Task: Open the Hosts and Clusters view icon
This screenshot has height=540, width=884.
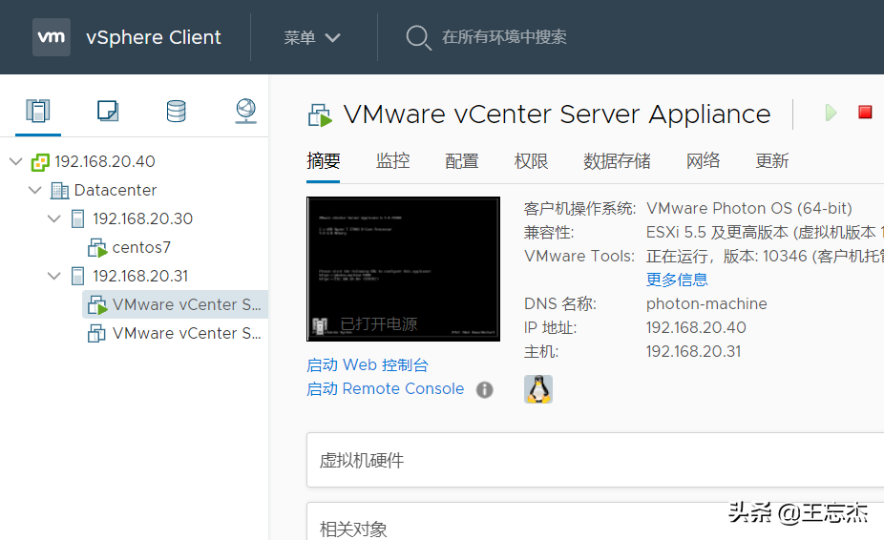Action: [x=38, y=111]
